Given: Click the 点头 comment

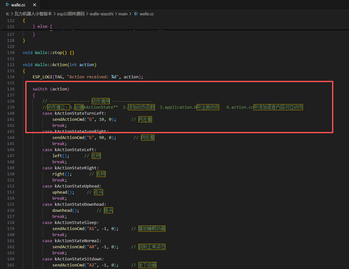Looking at the screenshot, I should [99, 192].
